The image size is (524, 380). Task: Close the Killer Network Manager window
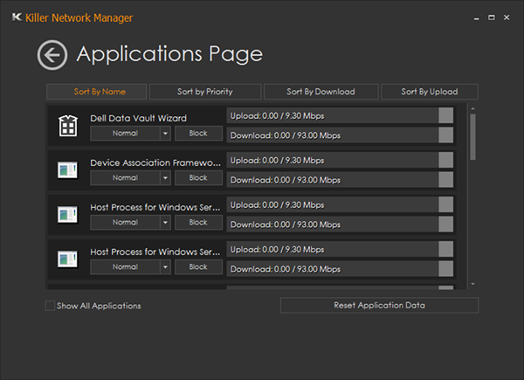[507, 17]
